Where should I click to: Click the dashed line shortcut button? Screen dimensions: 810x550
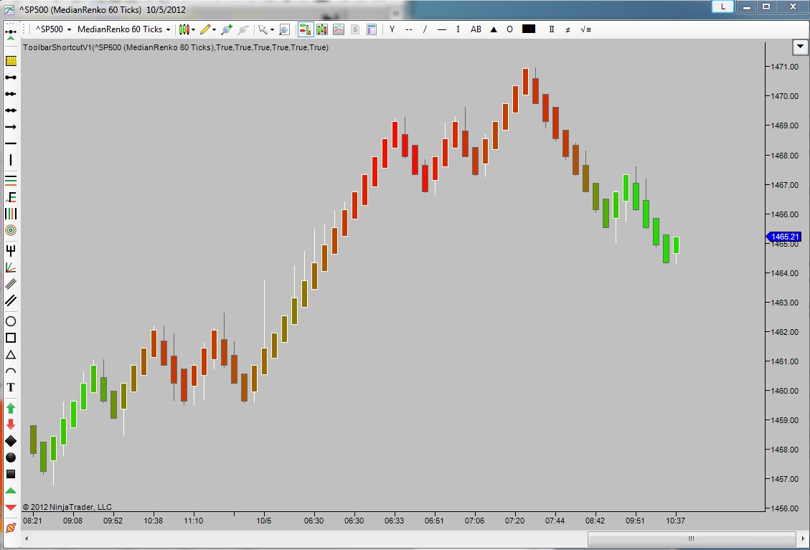pyautogui.click(x=409, y=29)
